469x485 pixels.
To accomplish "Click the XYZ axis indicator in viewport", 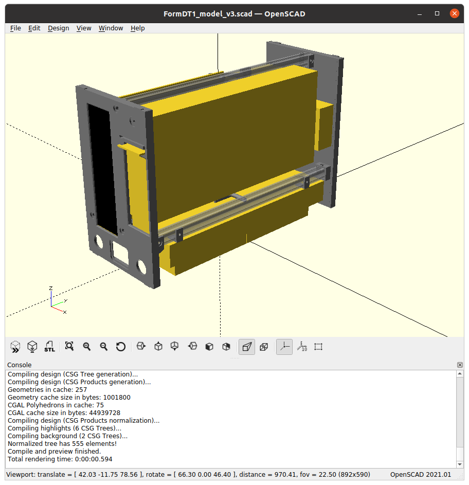I will click(x=58, y=300).
